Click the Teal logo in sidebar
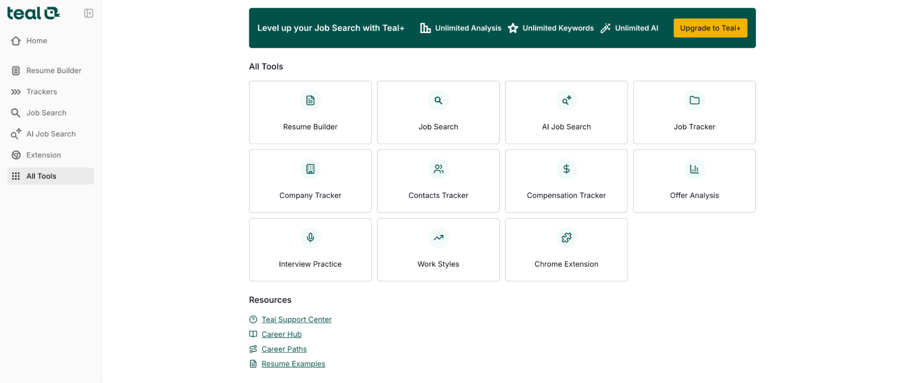The height and width of the screenshot is (383, 903). 33,14
